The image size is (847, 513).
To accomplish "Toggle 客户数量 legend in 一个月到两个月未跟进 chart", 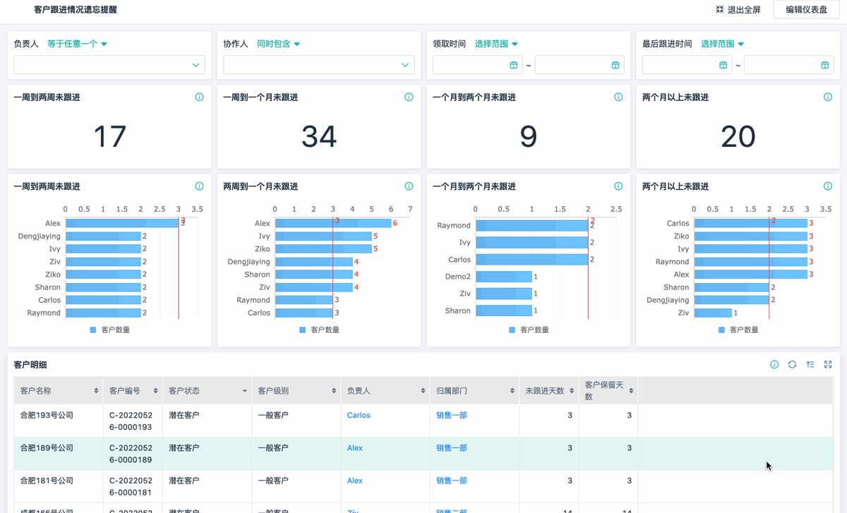I will click(x=528, y=330).
